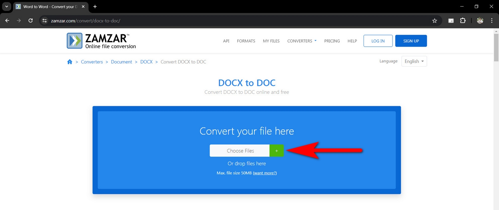The height and width of the screenshot is (210, 499).
Task: Click the browser forward arrow
Action: click(19, 21)
